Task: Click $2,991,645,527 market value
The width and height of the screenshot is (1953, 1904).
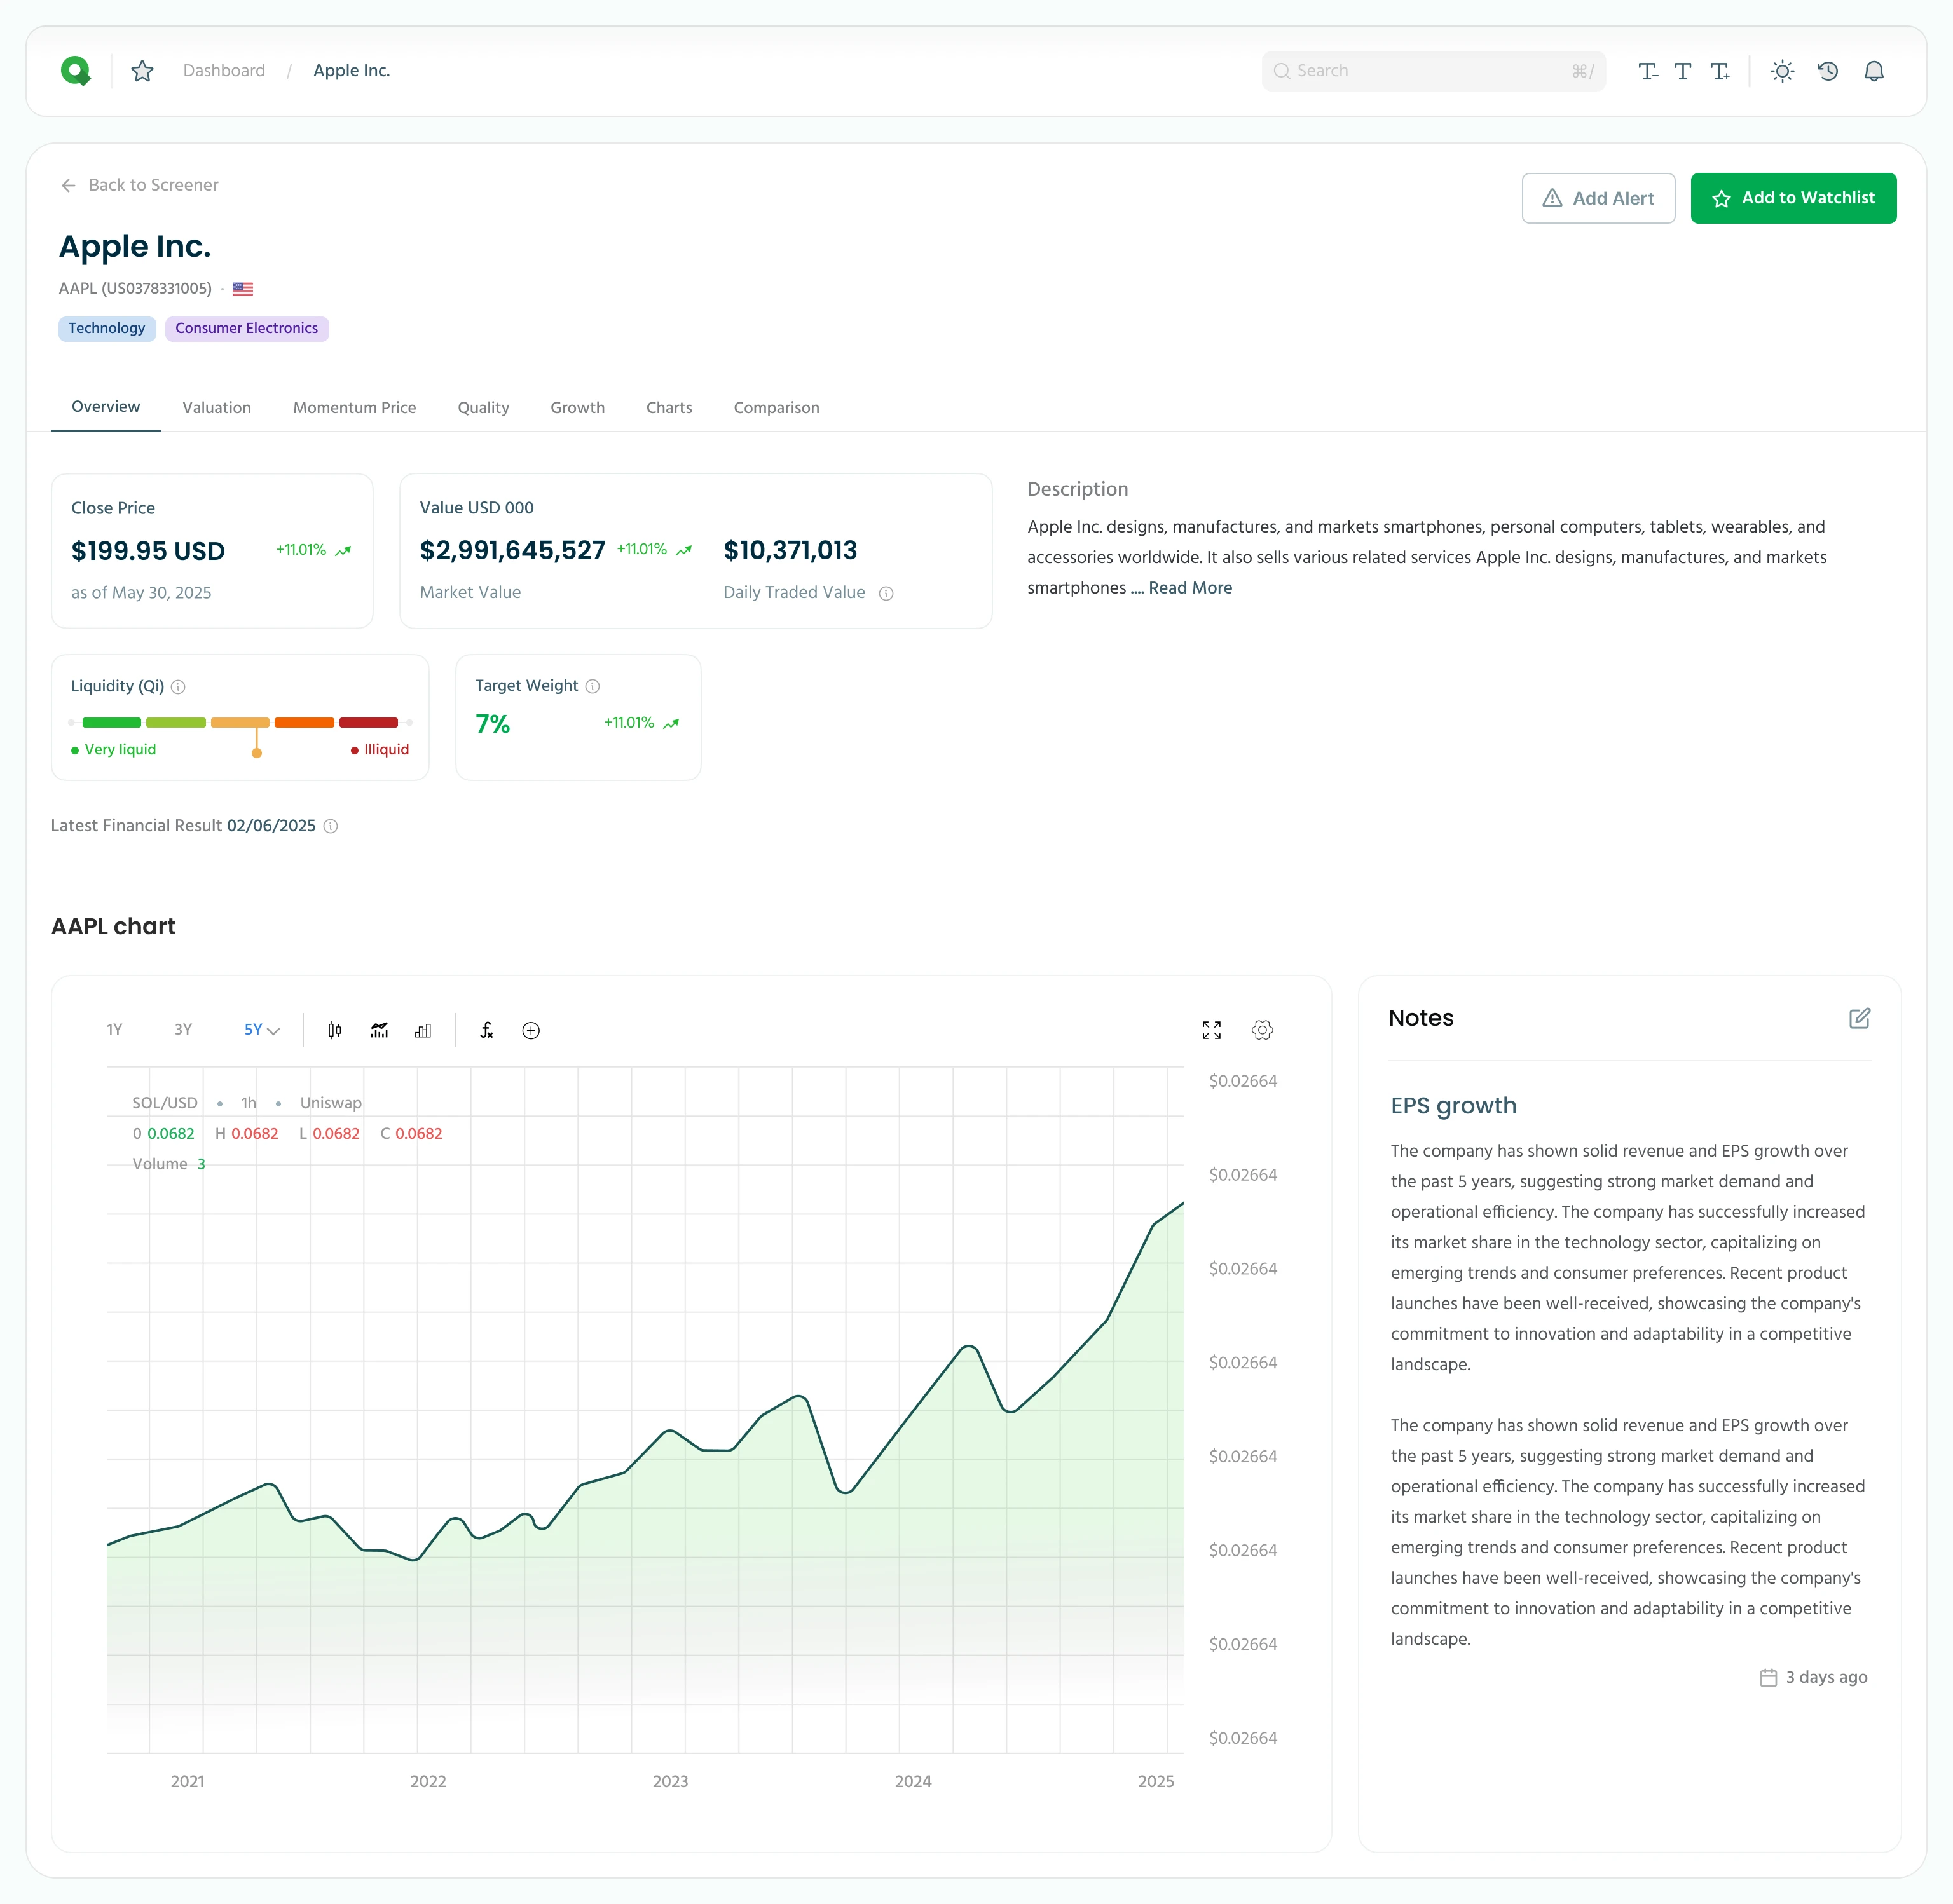Action: (512, 550)
